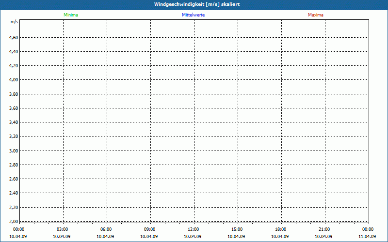Click the 06:00 time label
Screen dimensions: 388x242
(x=106, y=229)
